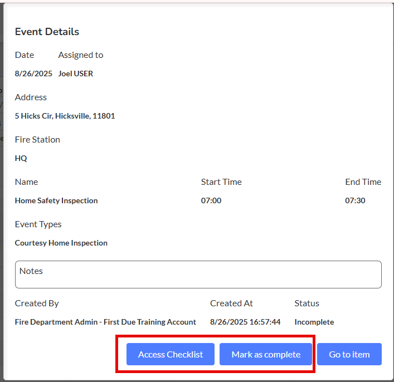Click the Fire Department Admin creator text
394x382 pixels.
[x=105, y=322]
